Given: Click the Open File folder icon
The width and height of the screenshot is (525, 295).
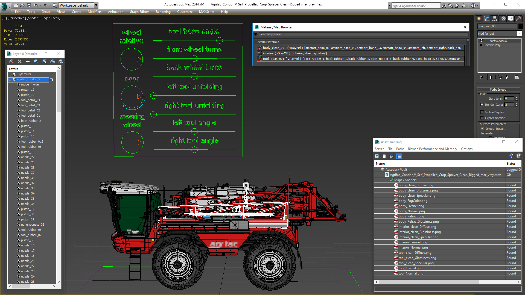Looking at the screenshot, I should (22, 5).
